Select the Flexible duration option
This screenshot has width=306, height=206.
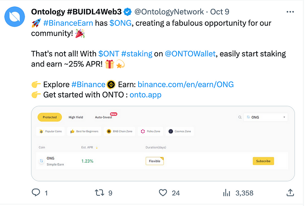pos(154,161)
